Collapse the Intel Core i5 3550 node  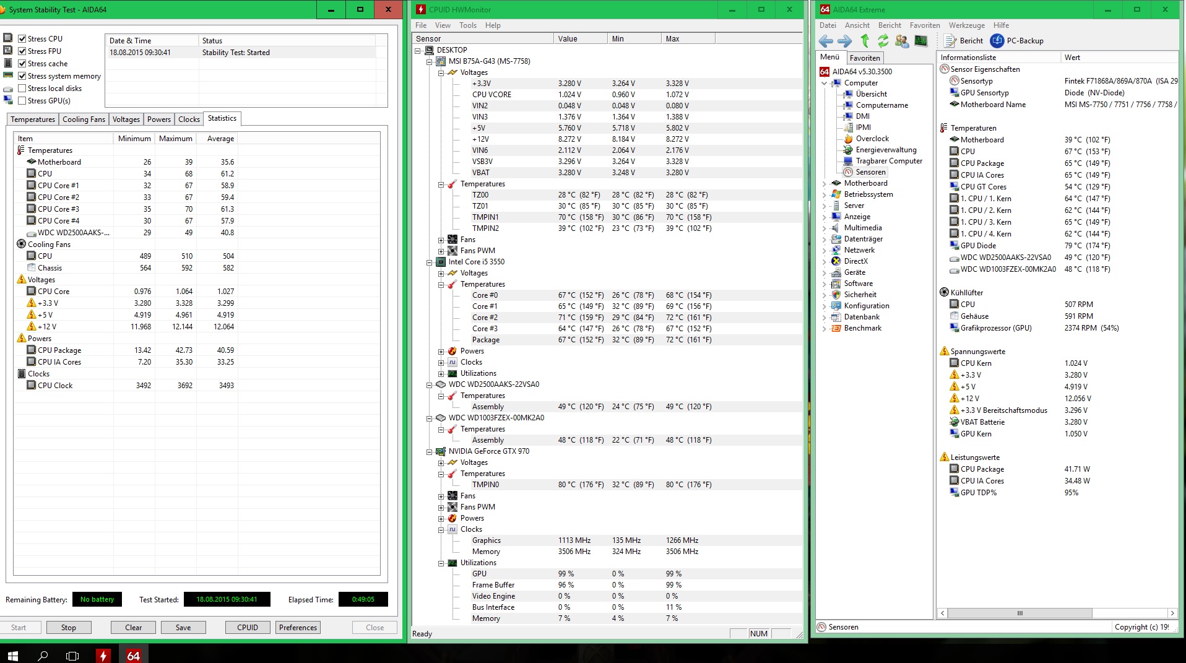point(430,262)
